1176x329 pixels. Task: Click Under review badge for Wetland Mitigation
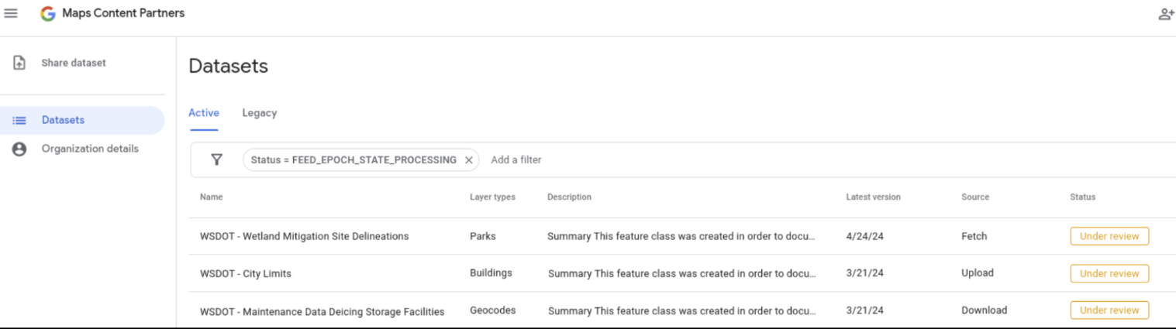point(1109,236)
